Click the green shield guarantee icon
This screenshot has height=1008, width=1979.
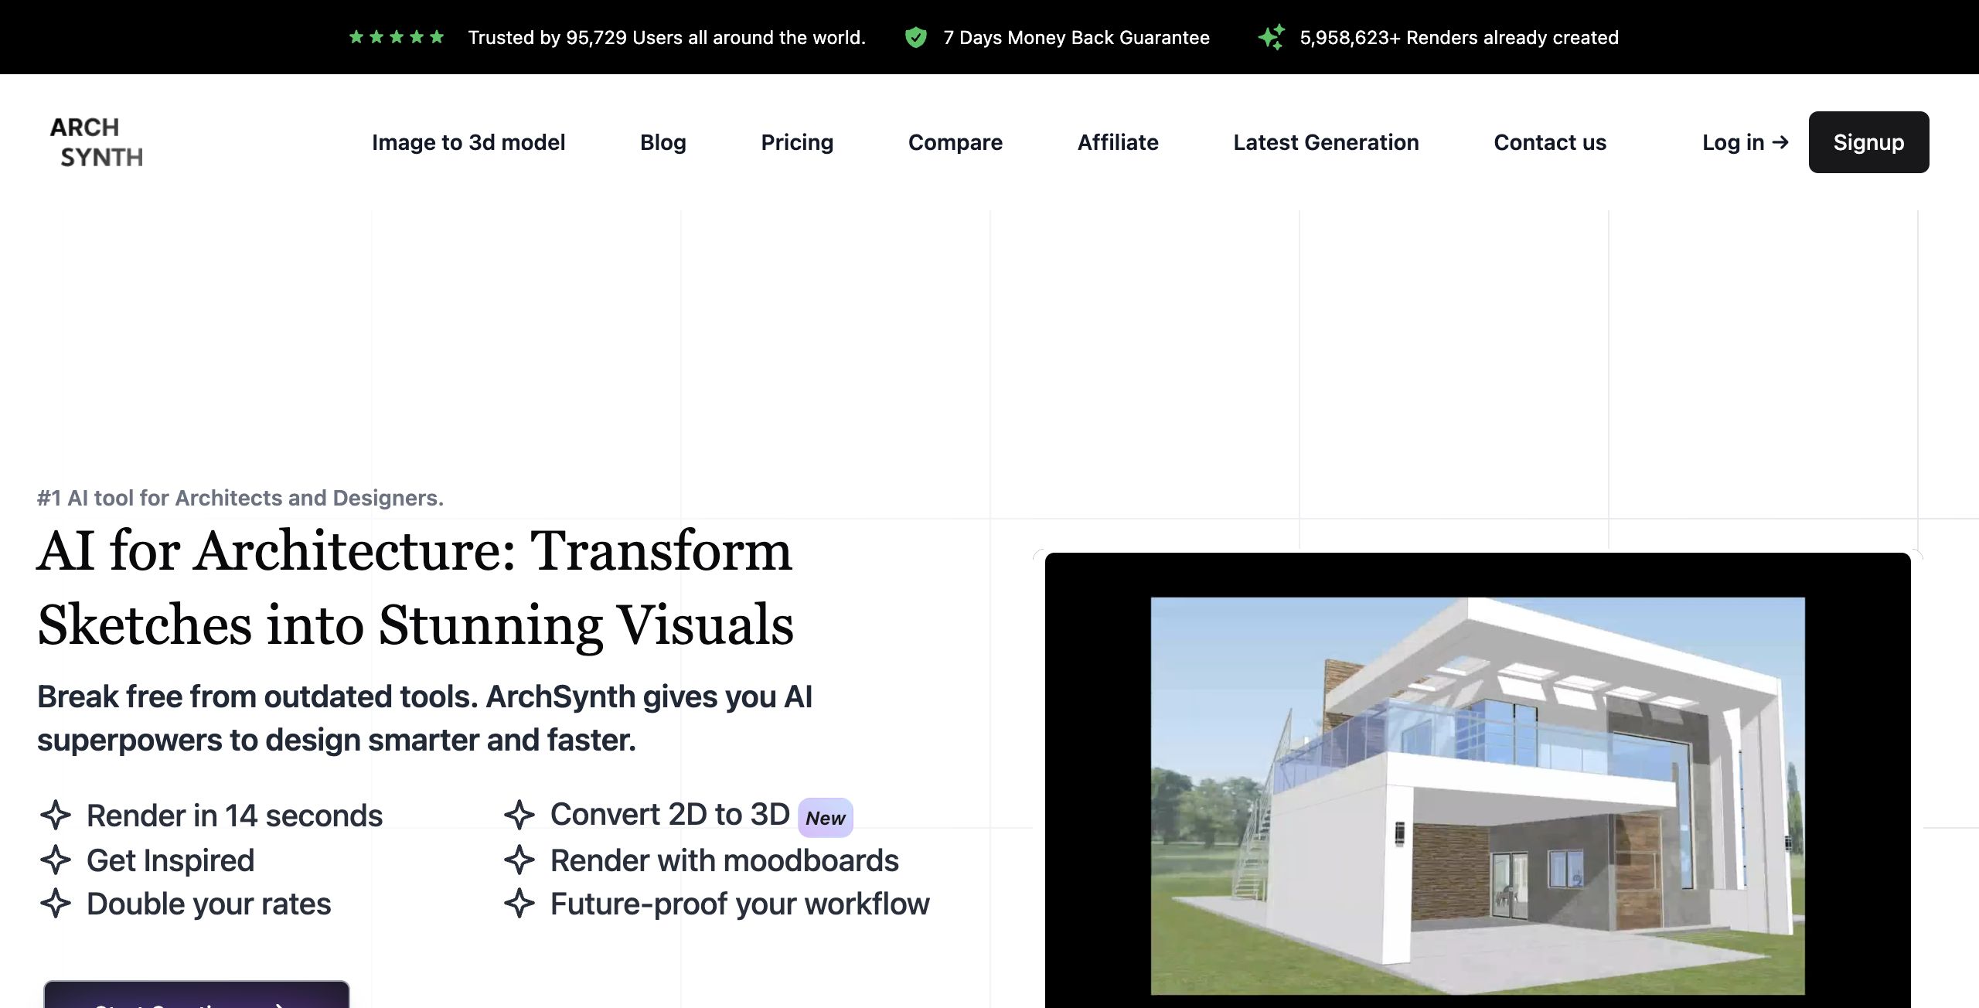916,37
